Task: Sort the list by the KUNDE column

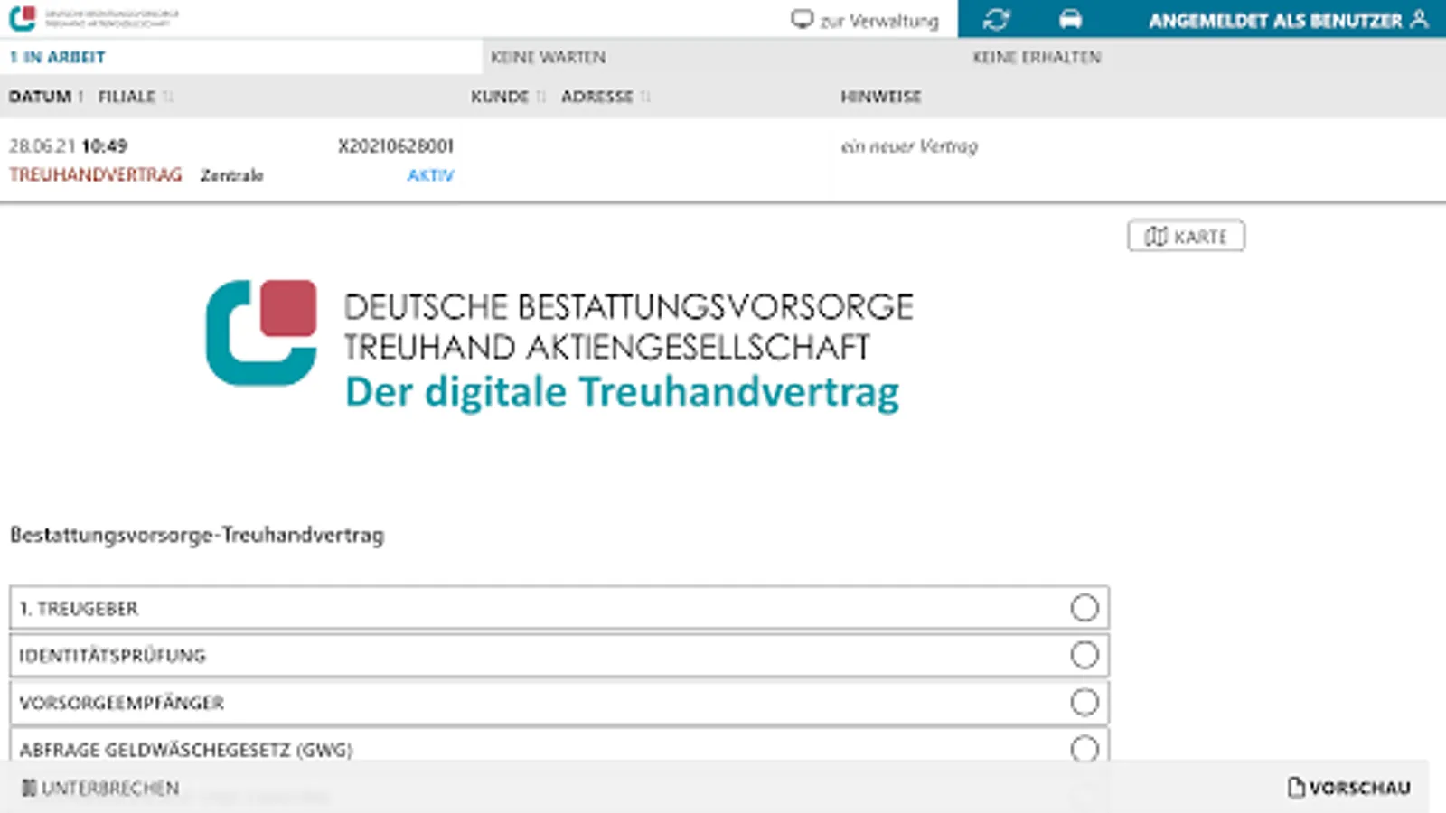Action: coord(508,97)
